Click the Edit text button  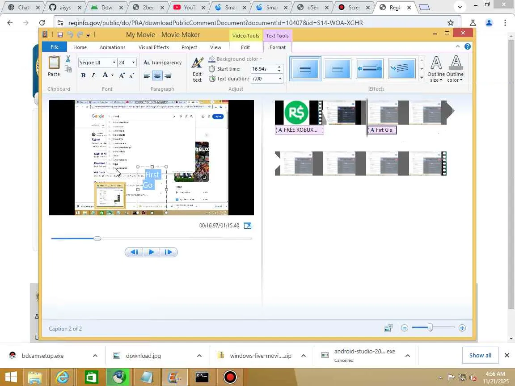(x=197, y=70)
